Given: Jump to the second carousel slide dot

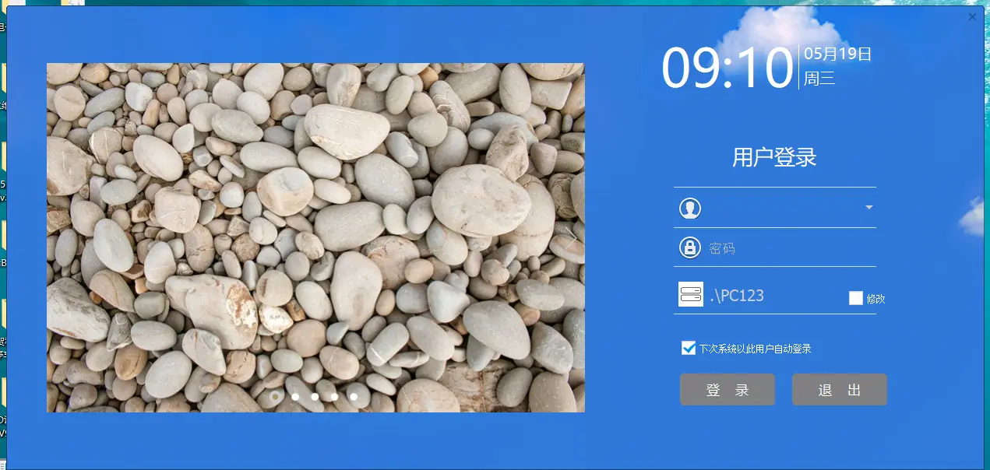Looking at the screenshot, I should 295,397.
